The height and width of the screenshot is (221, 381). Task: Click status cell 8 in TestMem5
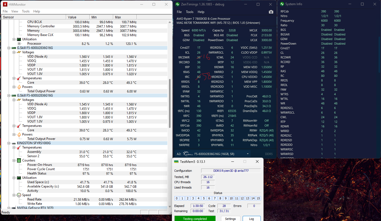click(220, 198)
